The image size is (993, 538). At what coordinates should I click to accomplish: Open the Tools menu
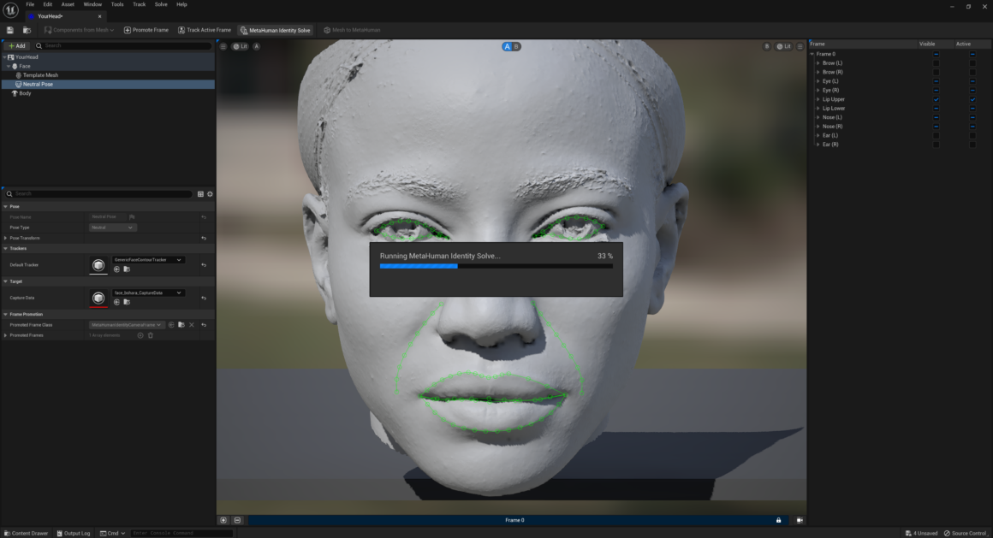point(117,4)
